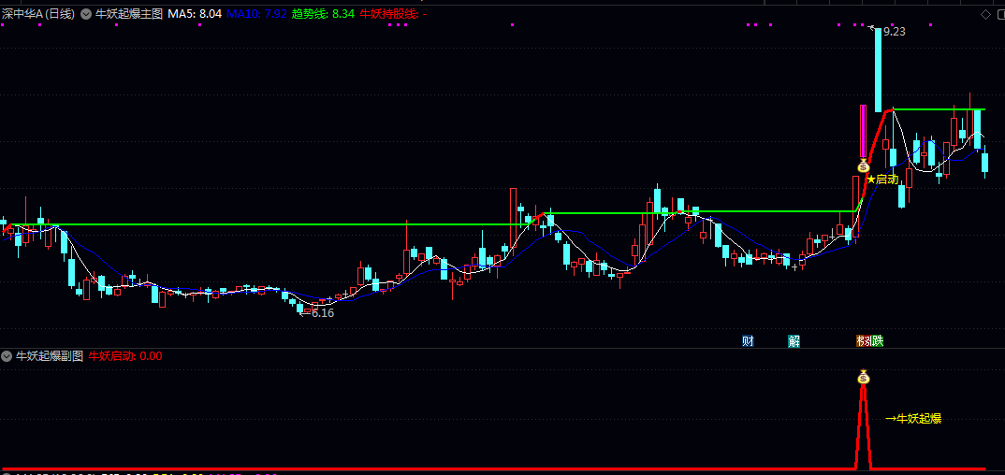Click the 牛妖启动 value label in sub-chart
The height and width of the screenshot is (475, 1005).
(x=124, y=356)
